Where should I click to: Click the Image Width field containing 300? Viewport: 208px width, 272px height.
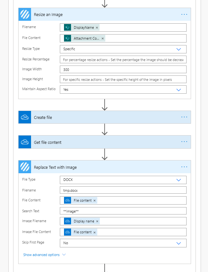pos(123,70)
